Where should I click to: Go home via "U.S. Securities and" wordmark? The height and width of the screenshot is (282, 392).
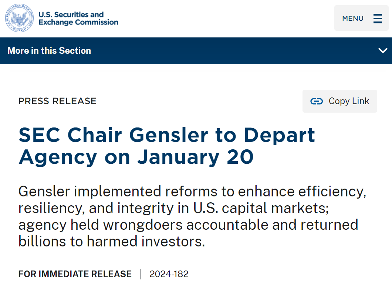pos(71,14)
